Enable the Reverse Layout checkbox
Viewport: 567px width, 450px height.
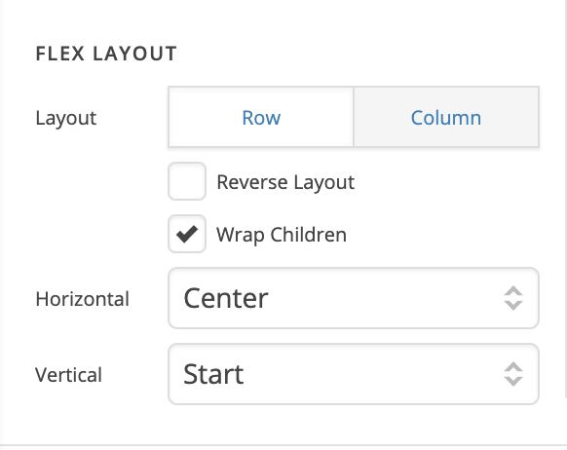[187, 181]
